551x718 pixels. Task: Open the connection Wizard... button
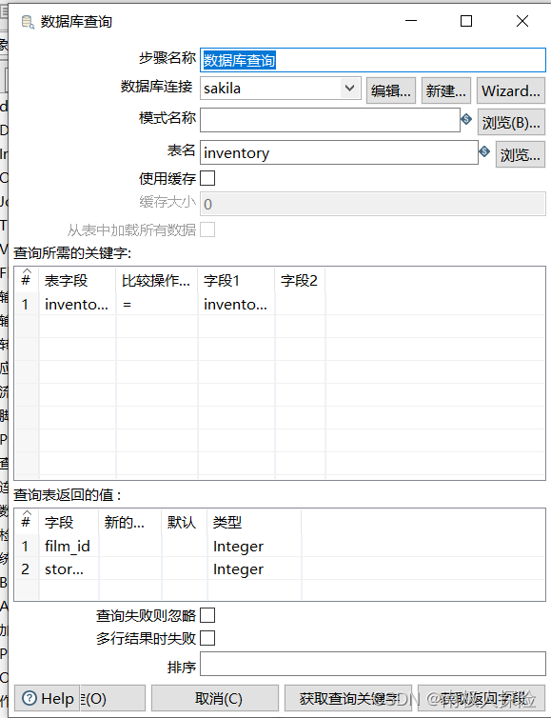(511, 90)
